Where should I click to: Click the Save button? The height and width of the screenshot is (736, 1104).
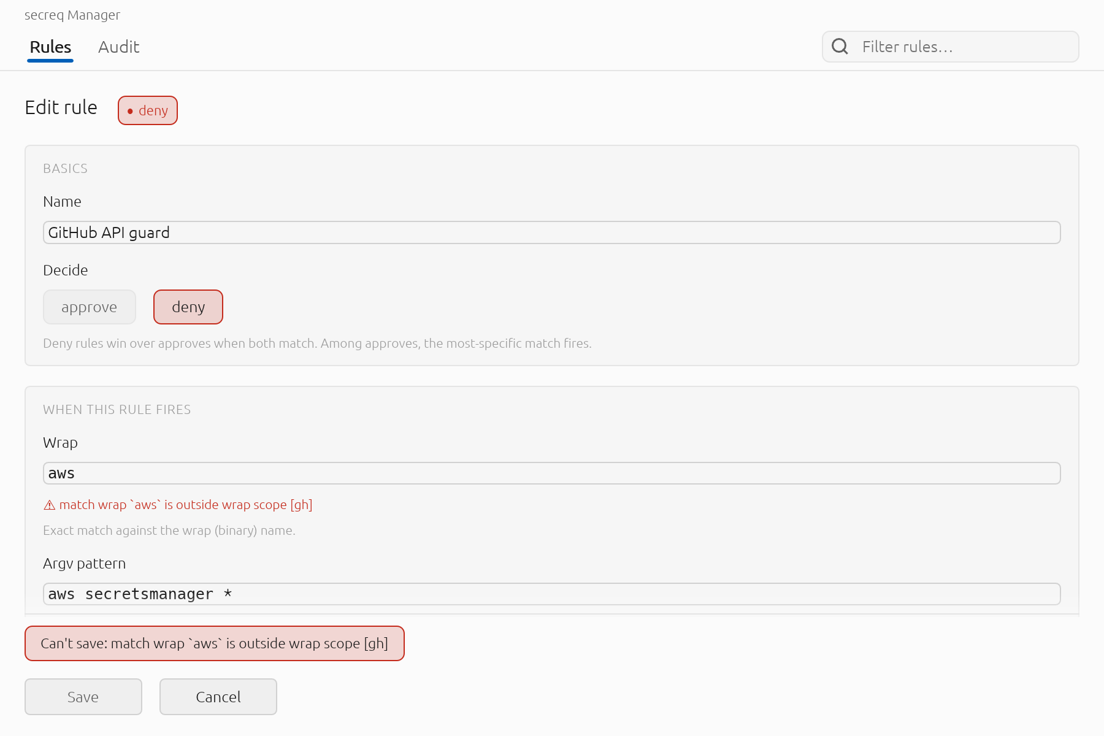[x=83, y=697]
